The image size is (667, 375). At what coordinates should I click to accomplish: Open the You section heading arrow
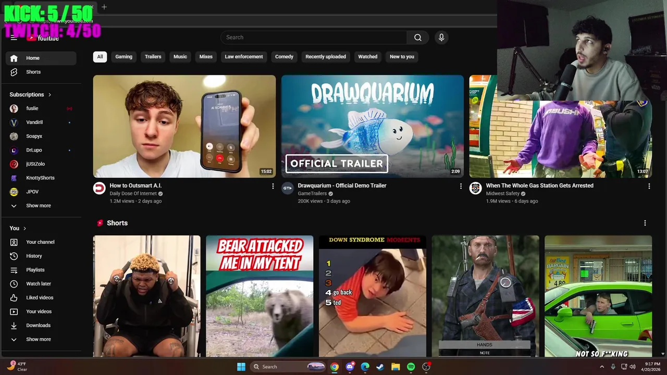pyautogui.click(x=24, y=228)
